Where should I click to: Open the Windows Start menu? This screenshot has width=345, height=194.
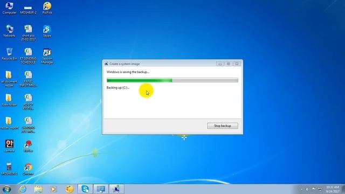[6, 189]
